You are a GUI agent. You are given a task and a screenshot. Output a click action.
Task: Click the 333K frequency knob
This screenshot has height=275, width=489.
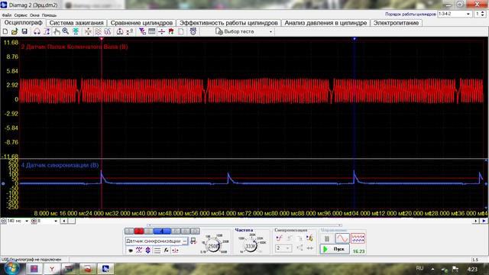coord(251,246)
